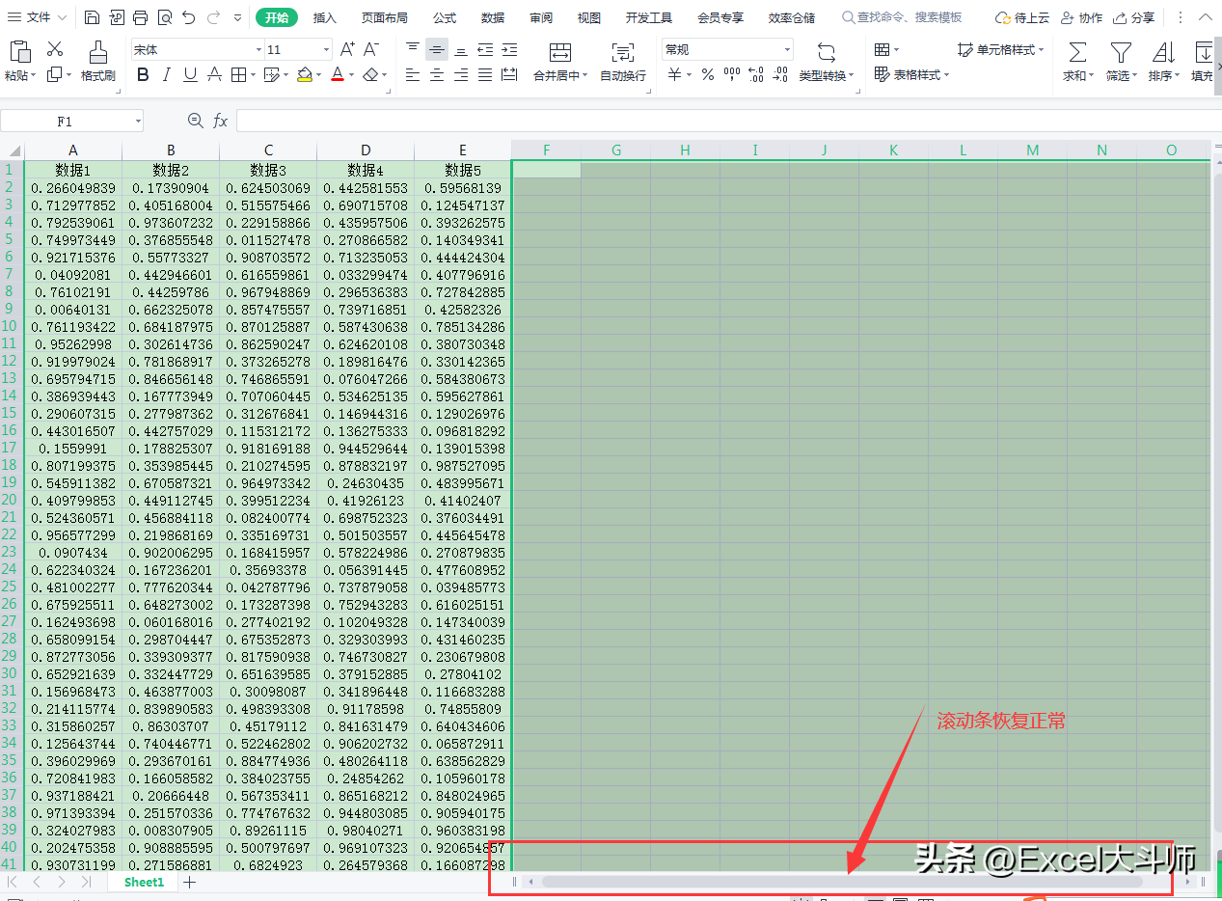The image size is (1222, 901).
Task: Toggle Bold formatting
Action: (143, 74)
